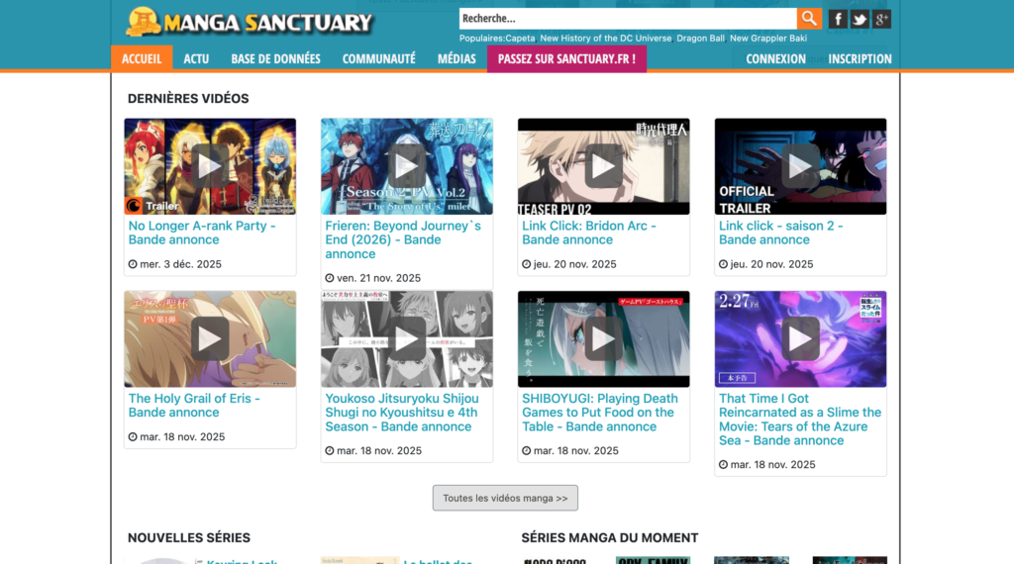
Task: Play the No Longer A-rank Party video
Action: [210, 166]
